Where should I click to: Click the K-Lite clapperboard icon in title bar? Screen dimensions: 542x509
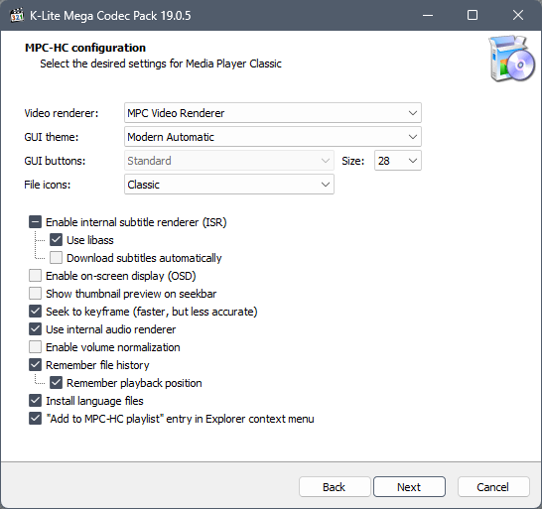(x=17, y=16)
